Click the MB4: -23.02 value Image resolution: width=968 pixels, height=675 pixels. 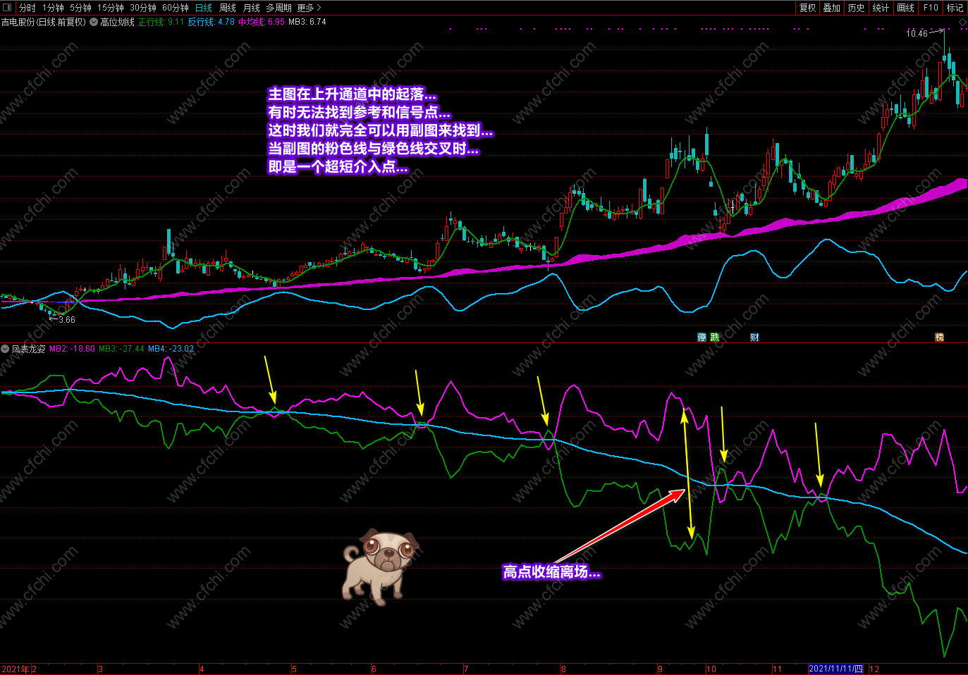pos(171,349)
